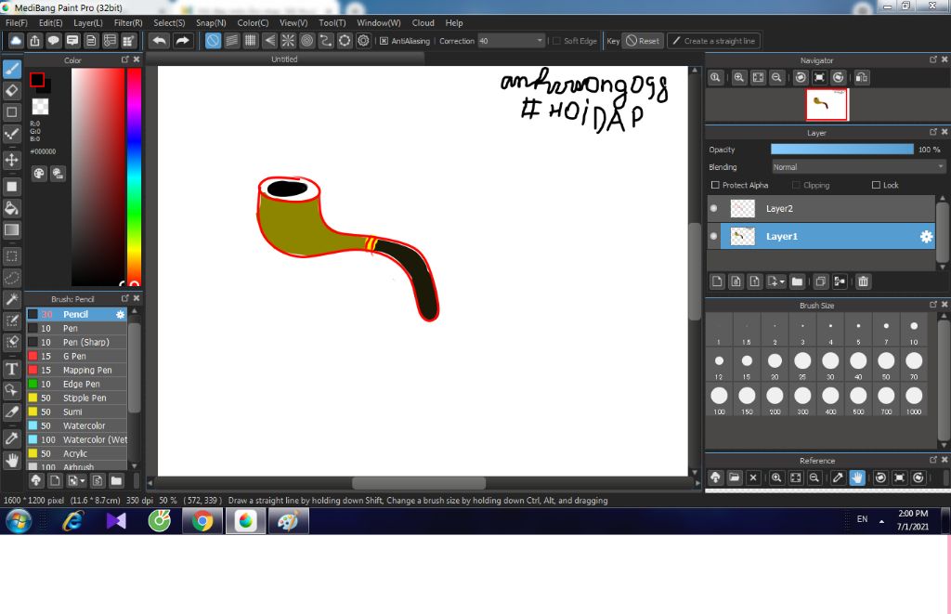
Task: Zoom in using Navigator panel icon
Action: [738, 77]
